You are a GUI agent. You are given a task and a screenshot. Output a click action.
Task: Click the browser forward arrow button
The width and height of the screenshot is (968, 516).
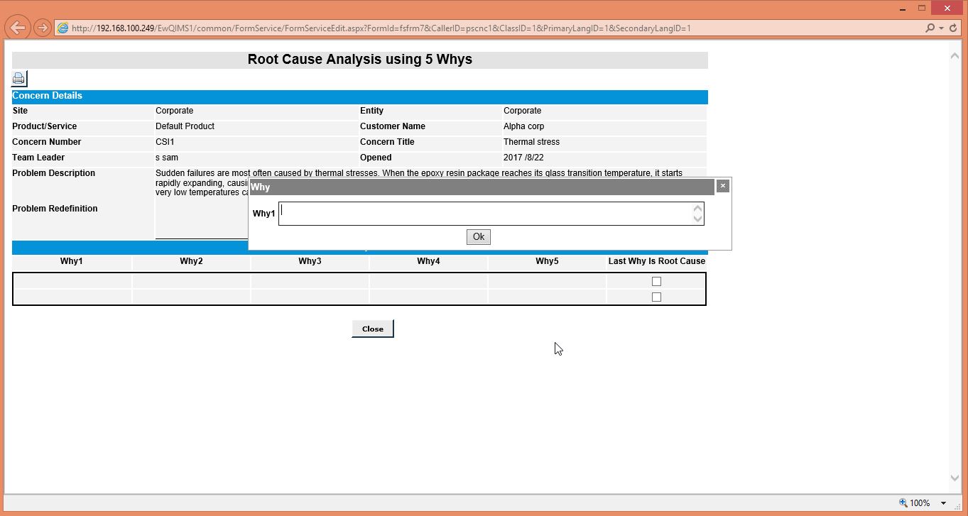click(42, 28)
